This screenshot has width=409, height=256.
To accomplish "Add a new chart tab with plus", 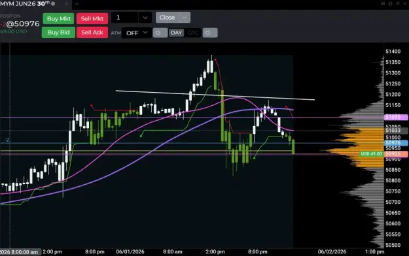I will (x=77, y=4).
